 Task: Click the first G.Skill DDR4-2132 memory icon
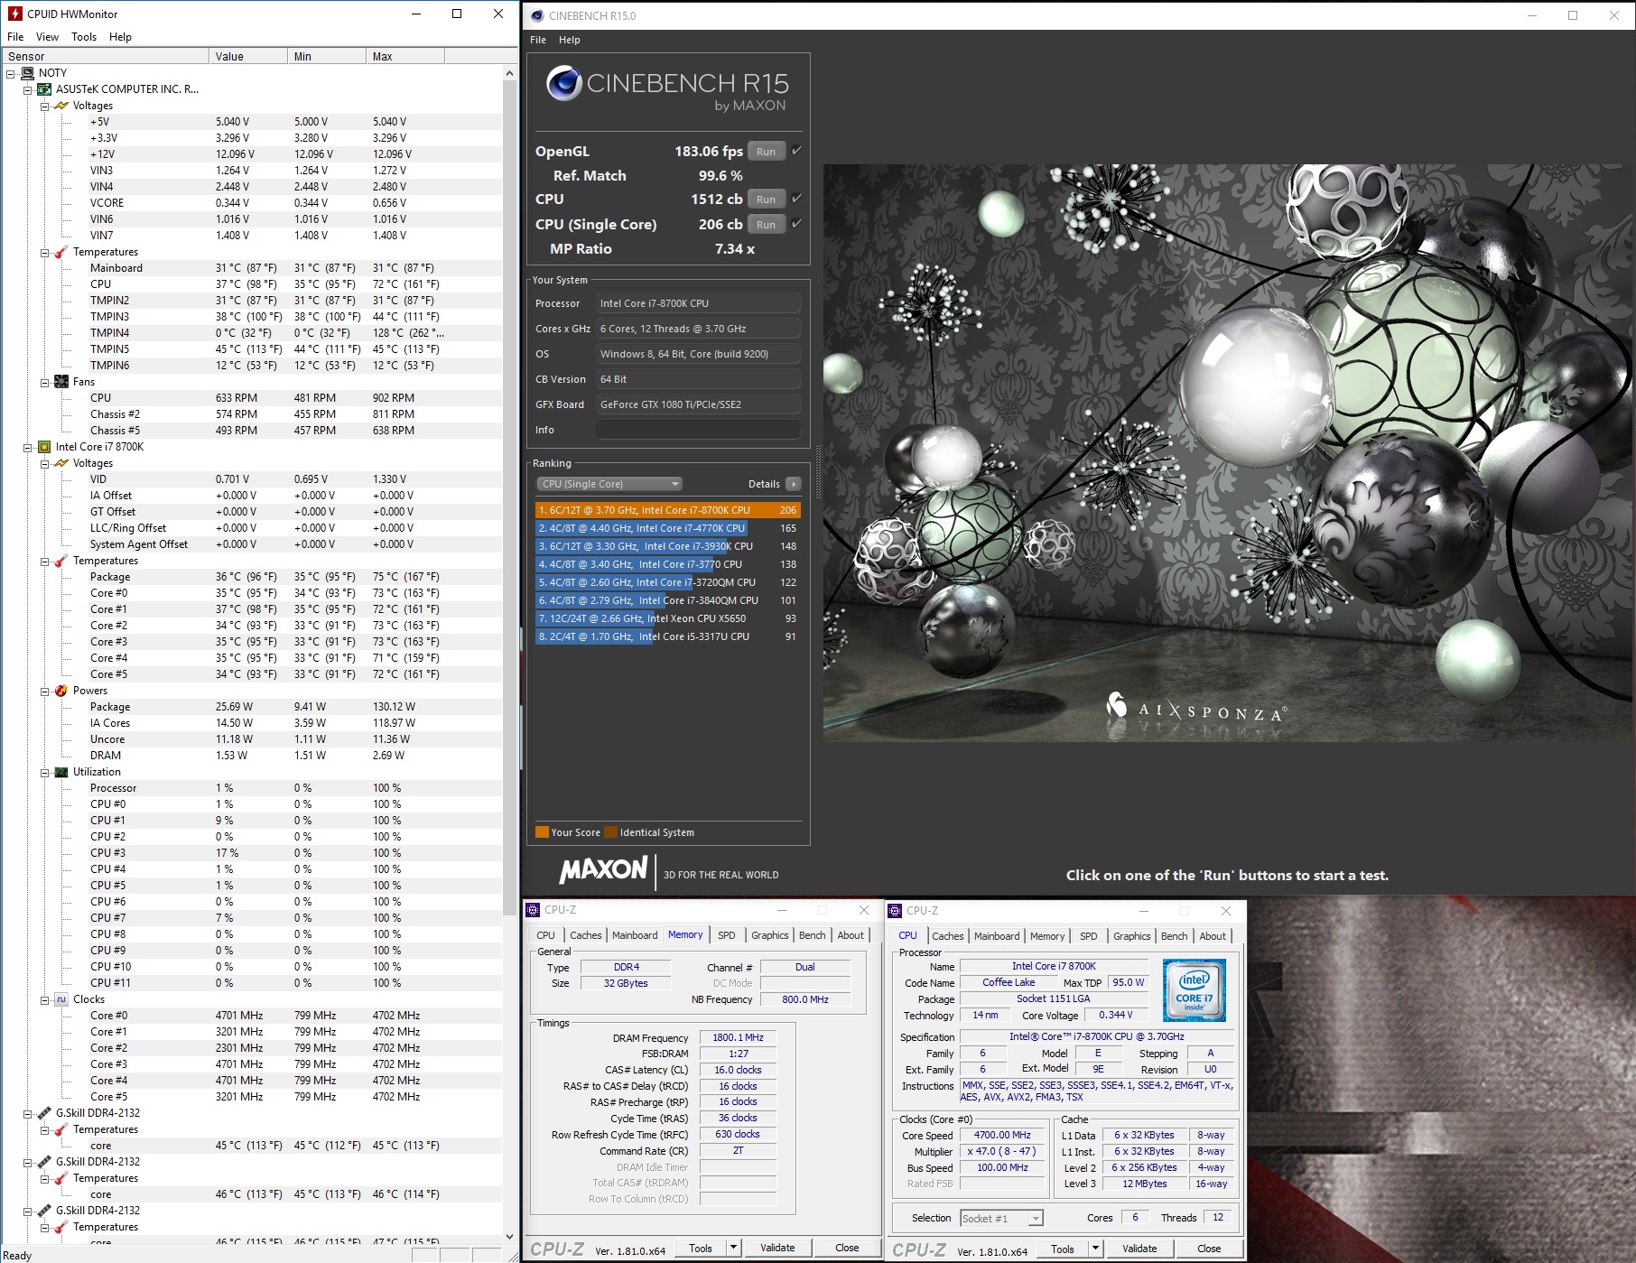[x=44, y=1113]
